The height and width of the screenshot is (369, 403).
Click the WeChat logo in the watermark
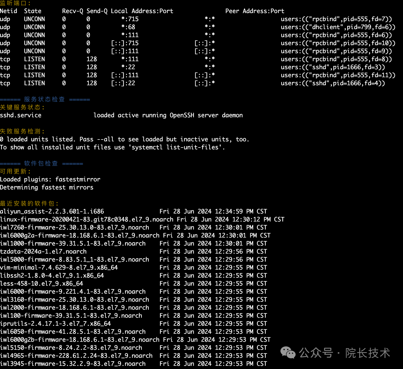coord(288,353)
